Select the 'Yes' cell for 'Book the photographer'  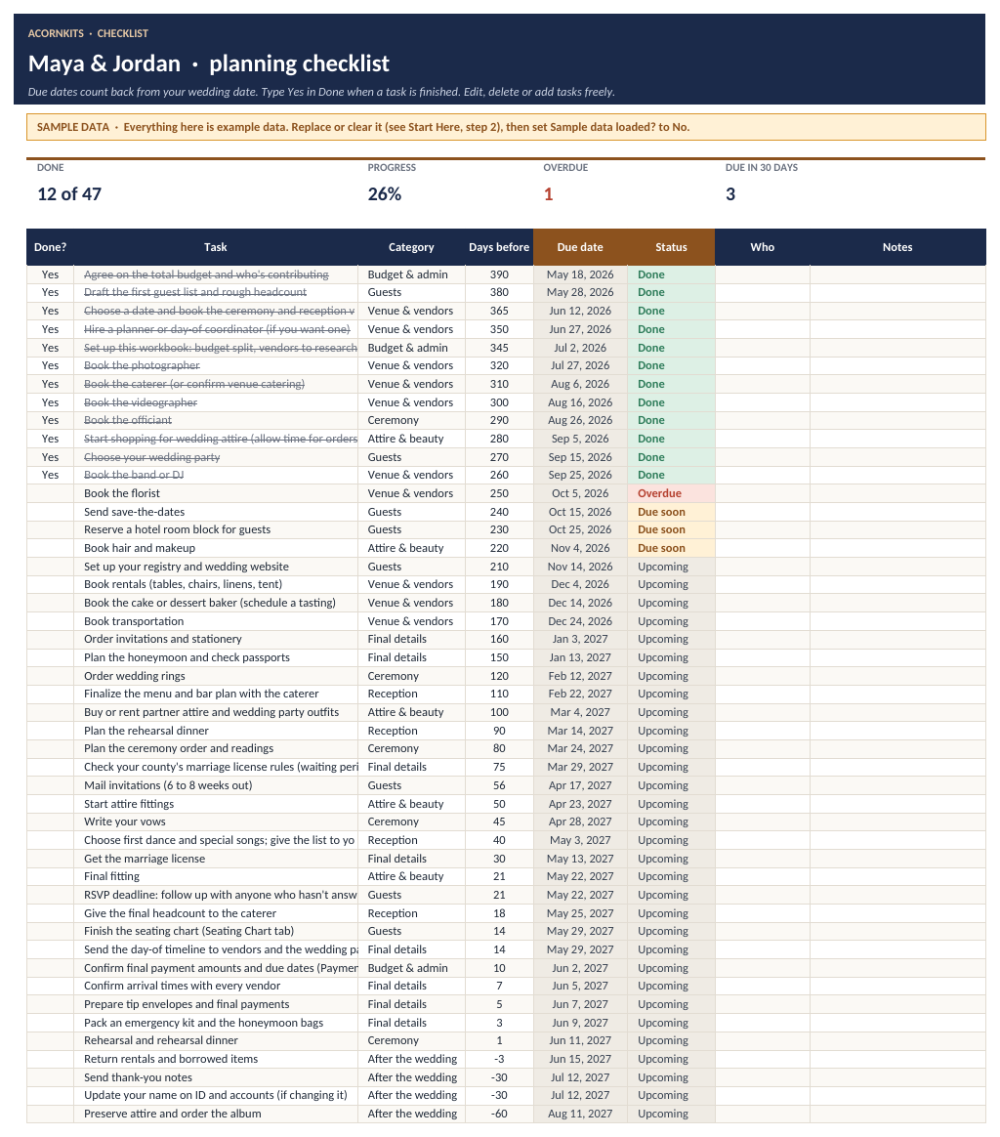[x=50, y=365]
